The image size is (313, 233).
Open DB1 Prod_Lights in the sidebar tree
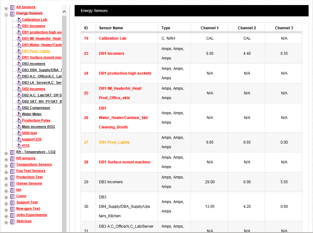(x=36, y=51)
